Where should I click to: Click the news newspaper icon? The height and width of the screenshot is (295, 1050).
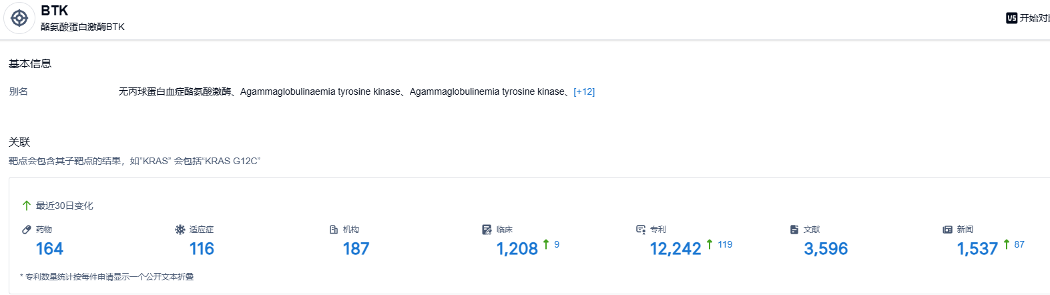point(947,230)
